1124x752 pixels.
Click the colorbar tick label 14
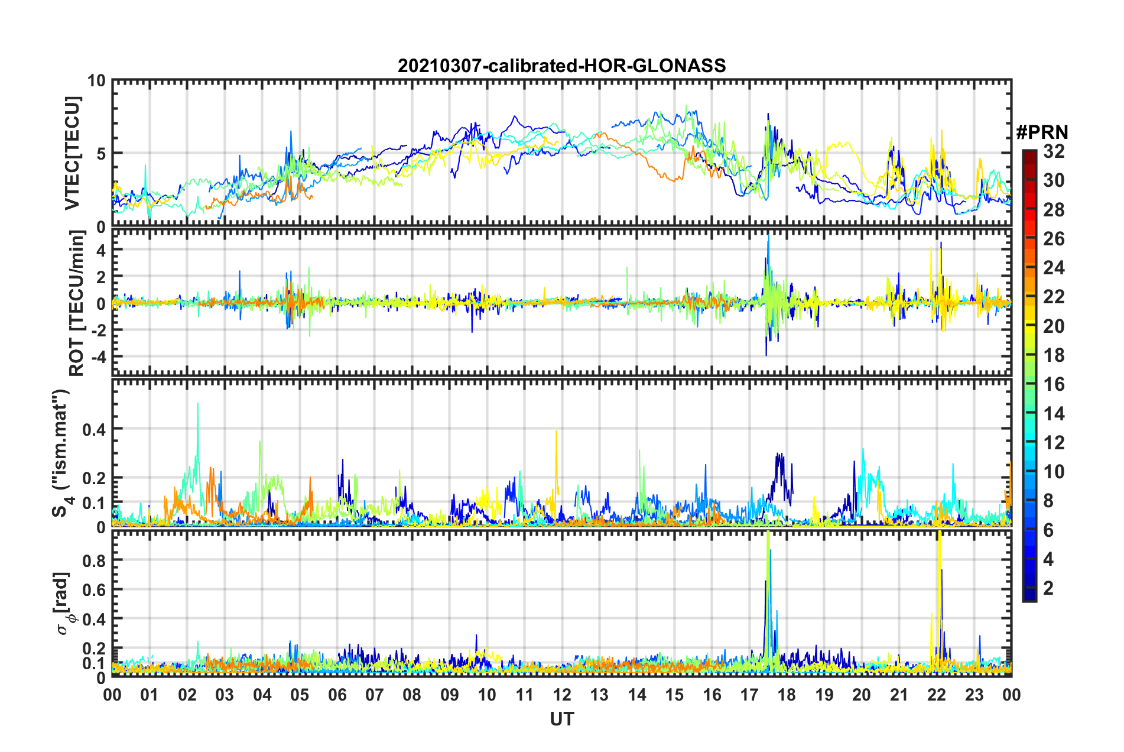pyautogui.click(x=1054, y=413)
